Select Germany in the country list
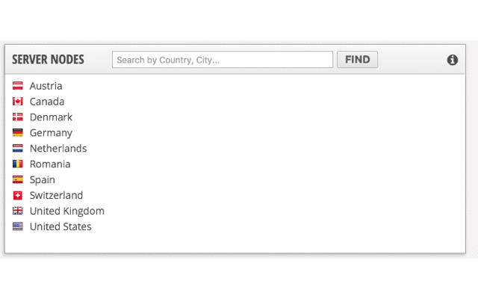Image resolution: width=478 pixels, height=299 pixels. [51, 133]
